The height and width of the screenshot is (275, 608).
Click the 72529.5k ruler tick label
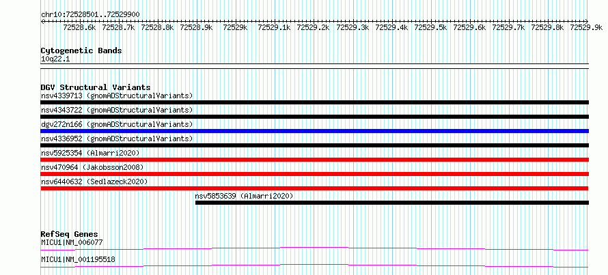click(431, 27)
